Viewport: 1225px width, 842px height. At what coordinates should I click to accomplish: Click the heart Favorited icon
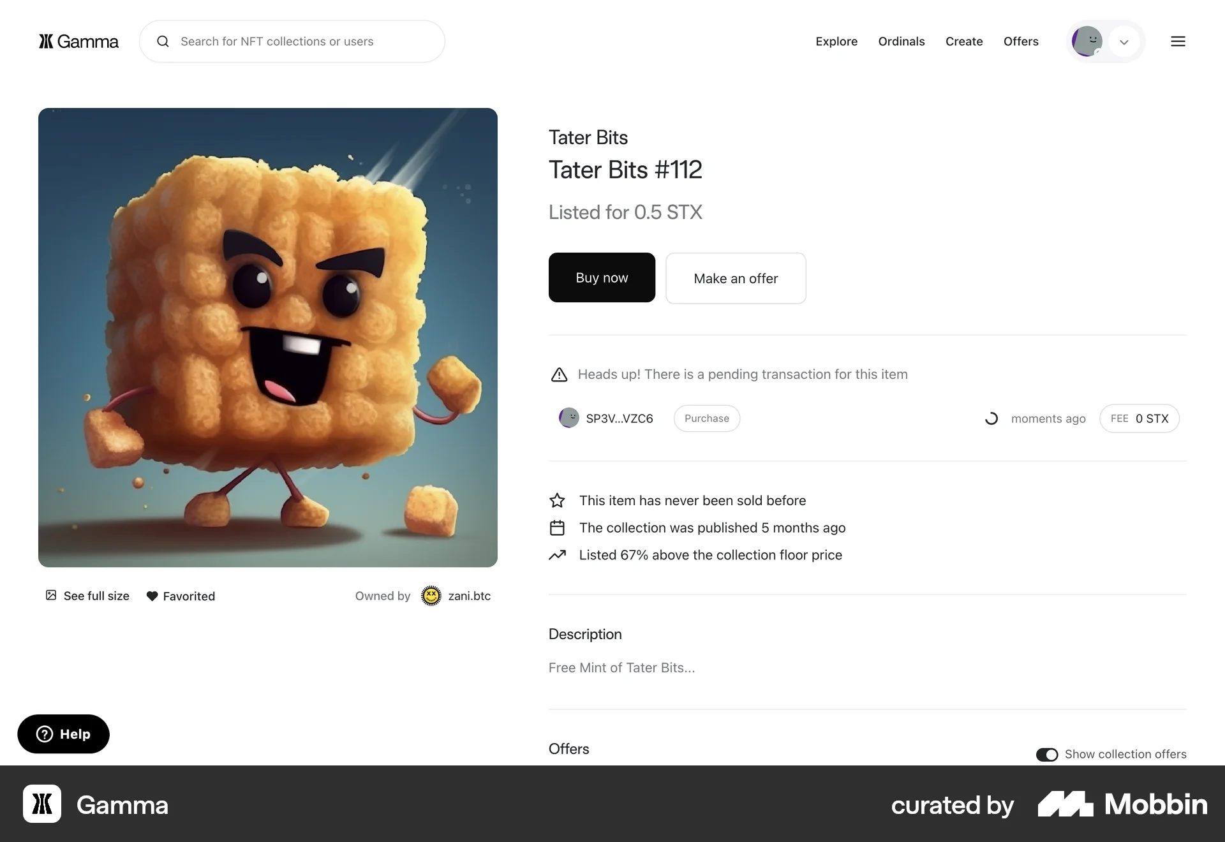point(152,596)
